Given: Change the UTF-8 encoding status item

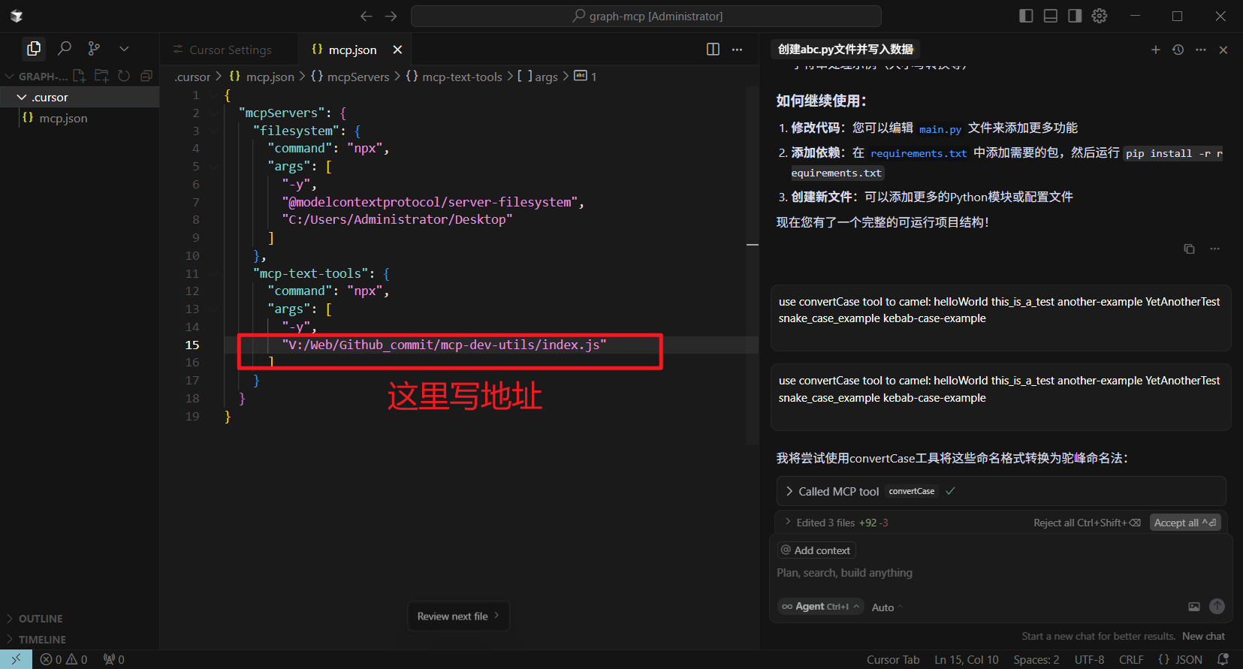Looking at the screenshot, I should coord(1089,659).
